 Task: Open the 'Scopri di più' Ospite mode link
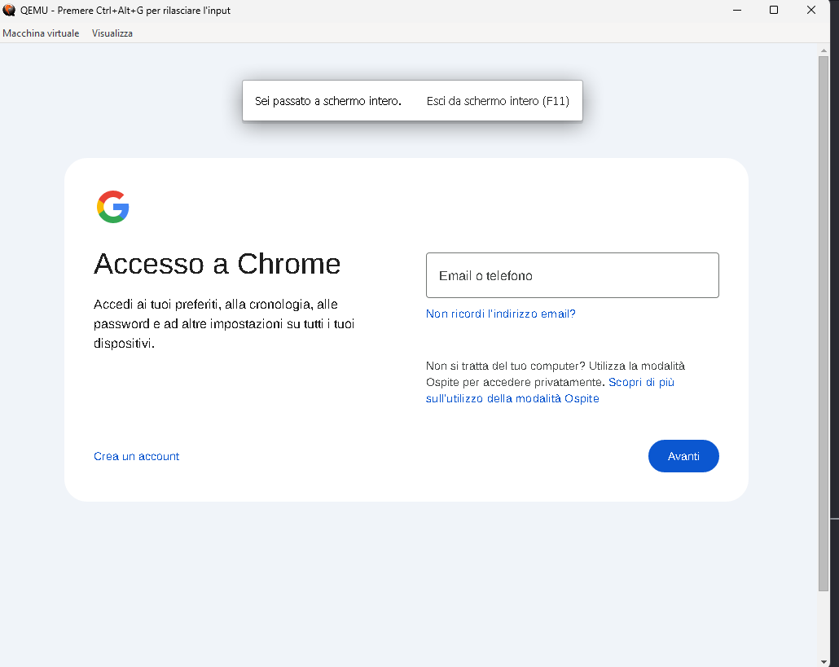(550, 390)
